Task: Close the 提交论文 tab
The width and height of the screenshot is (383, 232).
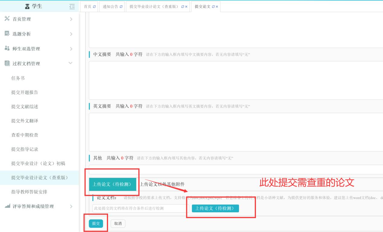Action: point(217,7)
